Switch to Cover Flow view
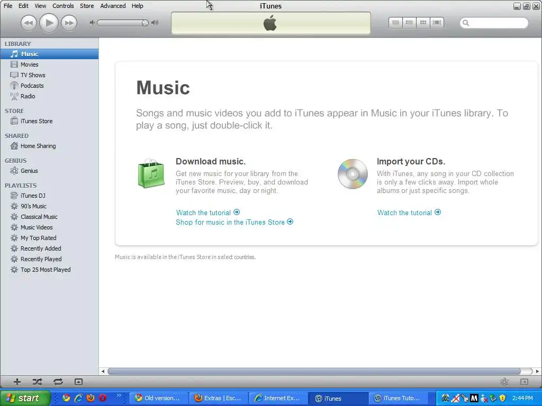Screen dimensions: 542x406 [437, 23]
